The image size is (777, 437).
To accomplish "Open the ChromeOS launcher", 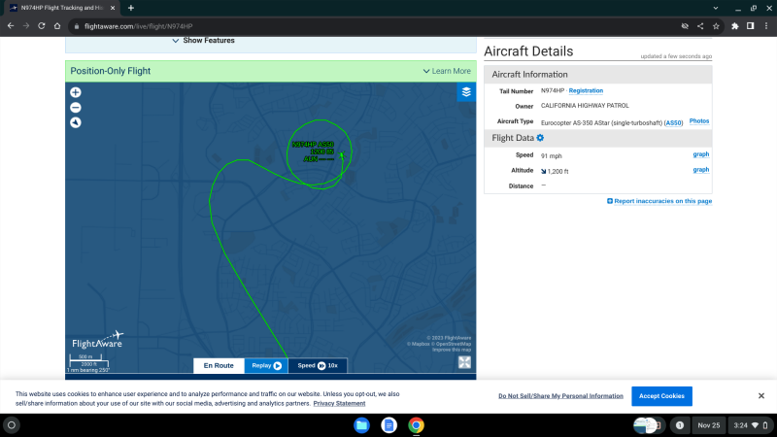I will point(12,425).
